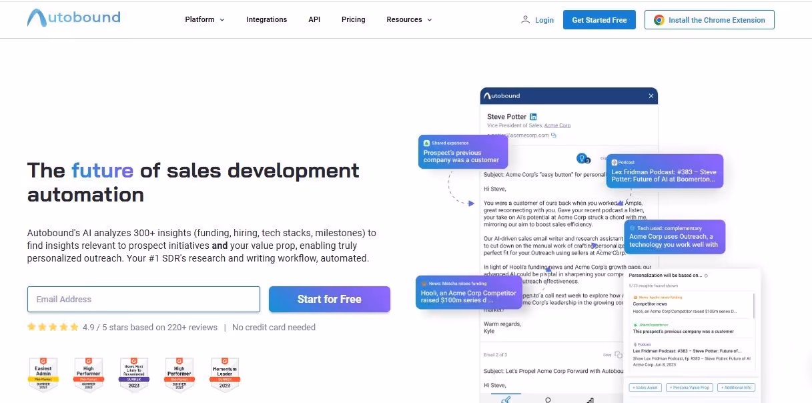Click the info icon beside Personalization will be based on
This screenshot has height=403, width=812.
707,276
